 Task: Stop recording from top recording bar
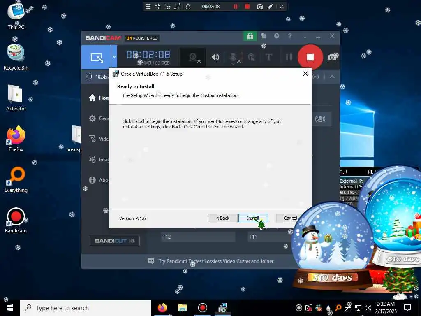247,7
